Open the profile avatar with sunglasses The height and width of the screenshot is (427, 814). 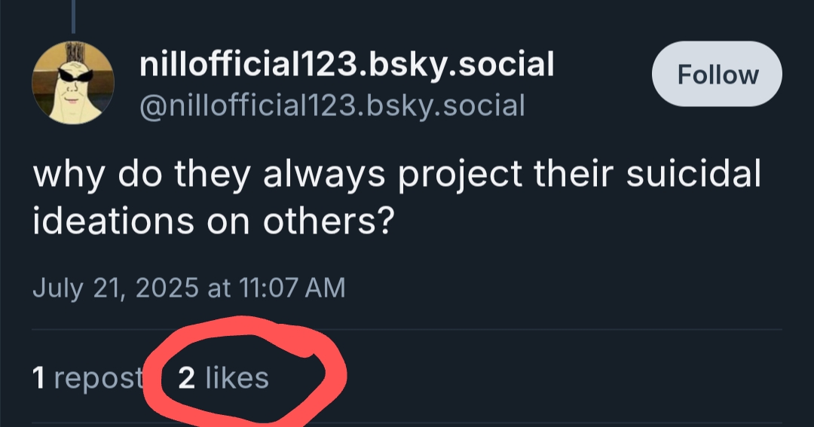(73, 81)
